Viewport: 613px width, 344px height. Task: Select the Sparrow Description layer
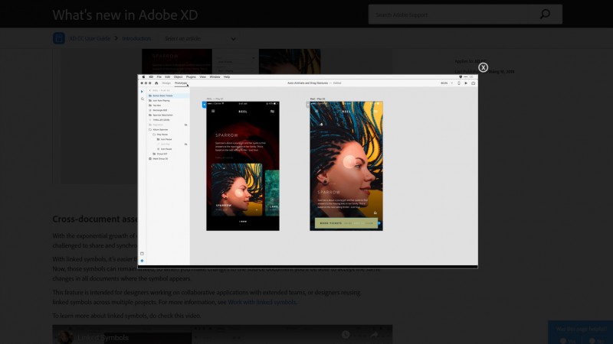tap(168, 115)
